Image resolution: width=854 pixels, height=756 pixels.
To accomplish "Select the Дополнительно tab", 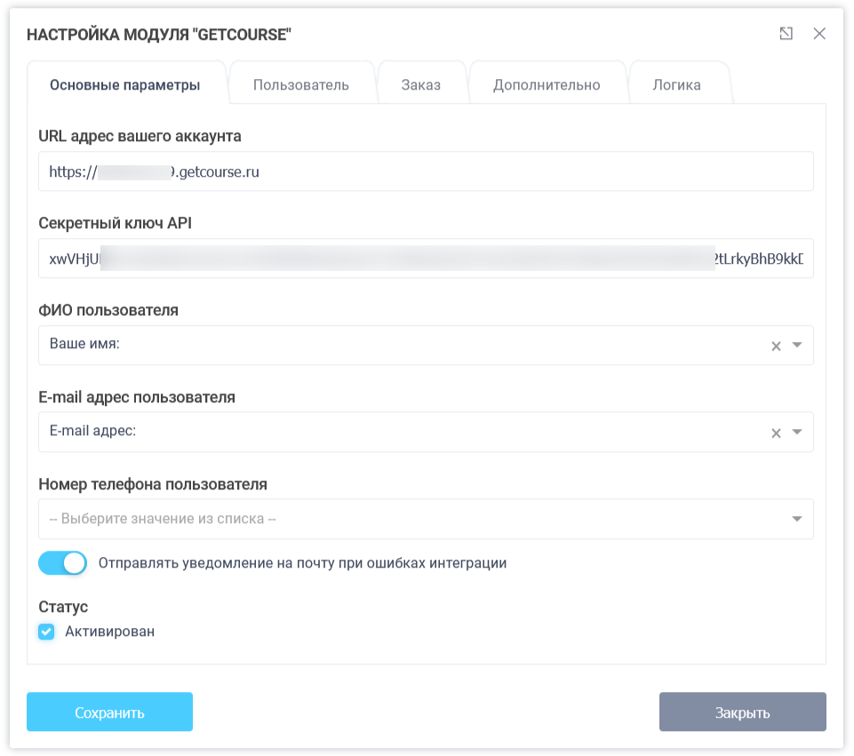I will (547, 82).
